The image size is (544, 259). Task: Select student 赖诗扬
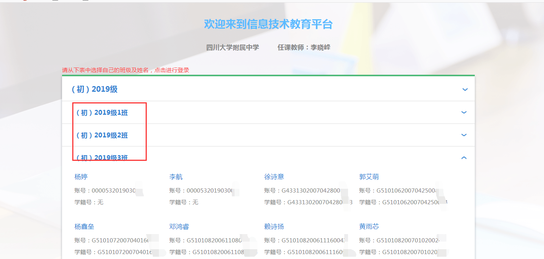pos(274,227)
